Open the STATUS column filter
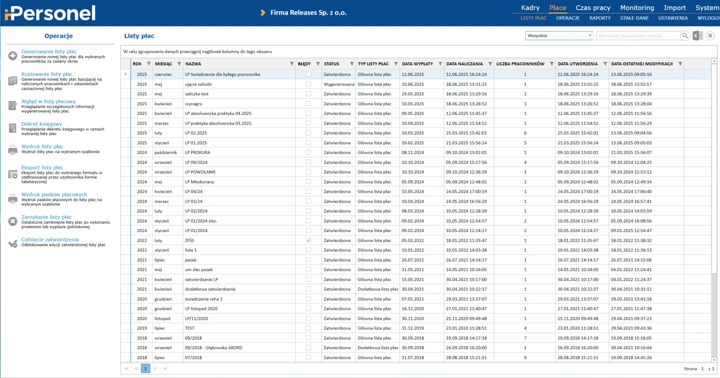Viewport: 720px width, 378px height. [352, 64]
